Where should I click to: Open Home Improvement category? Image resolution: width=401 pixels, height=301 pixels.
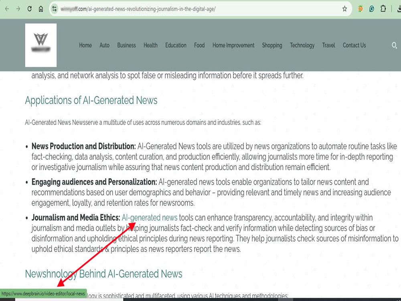pos(233,45)
